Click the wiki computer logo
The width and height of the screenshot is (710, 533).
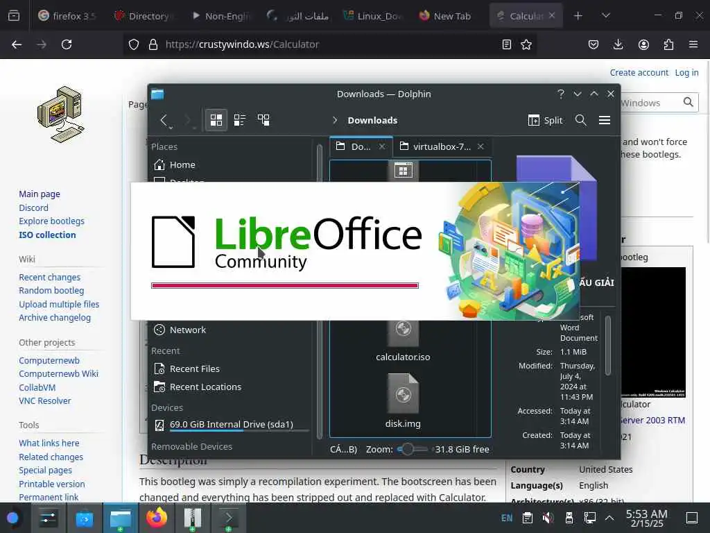coord(61,115)
